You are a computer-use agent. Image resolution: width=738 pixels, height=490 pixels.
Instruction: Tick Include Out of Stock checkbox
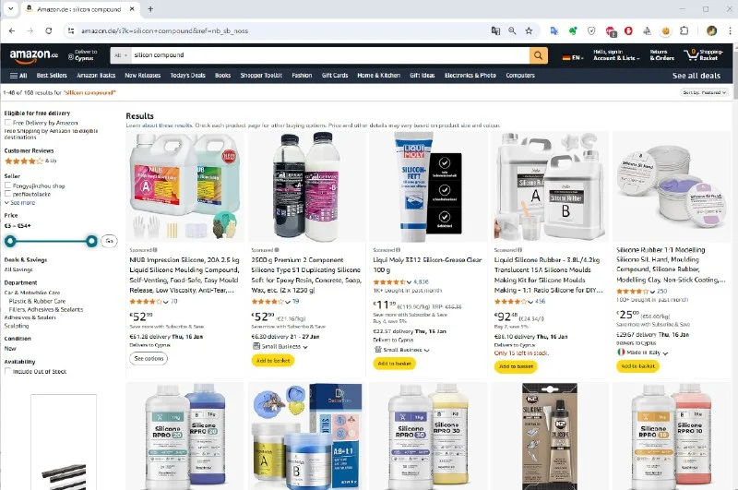click(7, 371)
